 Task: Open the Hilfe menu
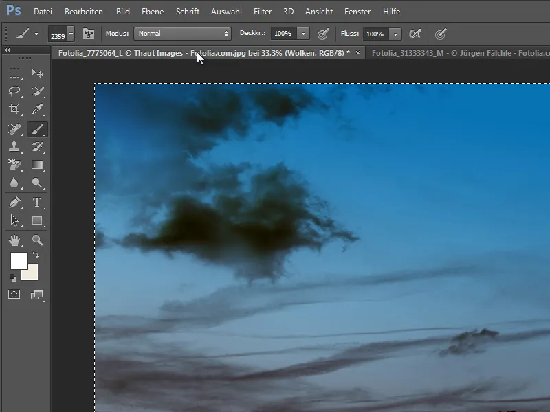[391, 12]
